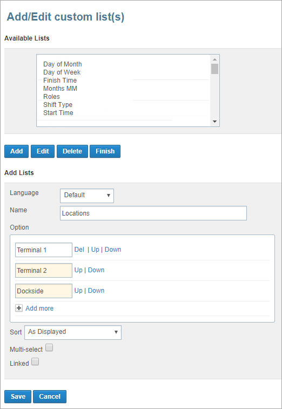The height and width of the screenshot is (409, 282).
Task: Move Terminal 1 down
Action: (x=113, y=250)
